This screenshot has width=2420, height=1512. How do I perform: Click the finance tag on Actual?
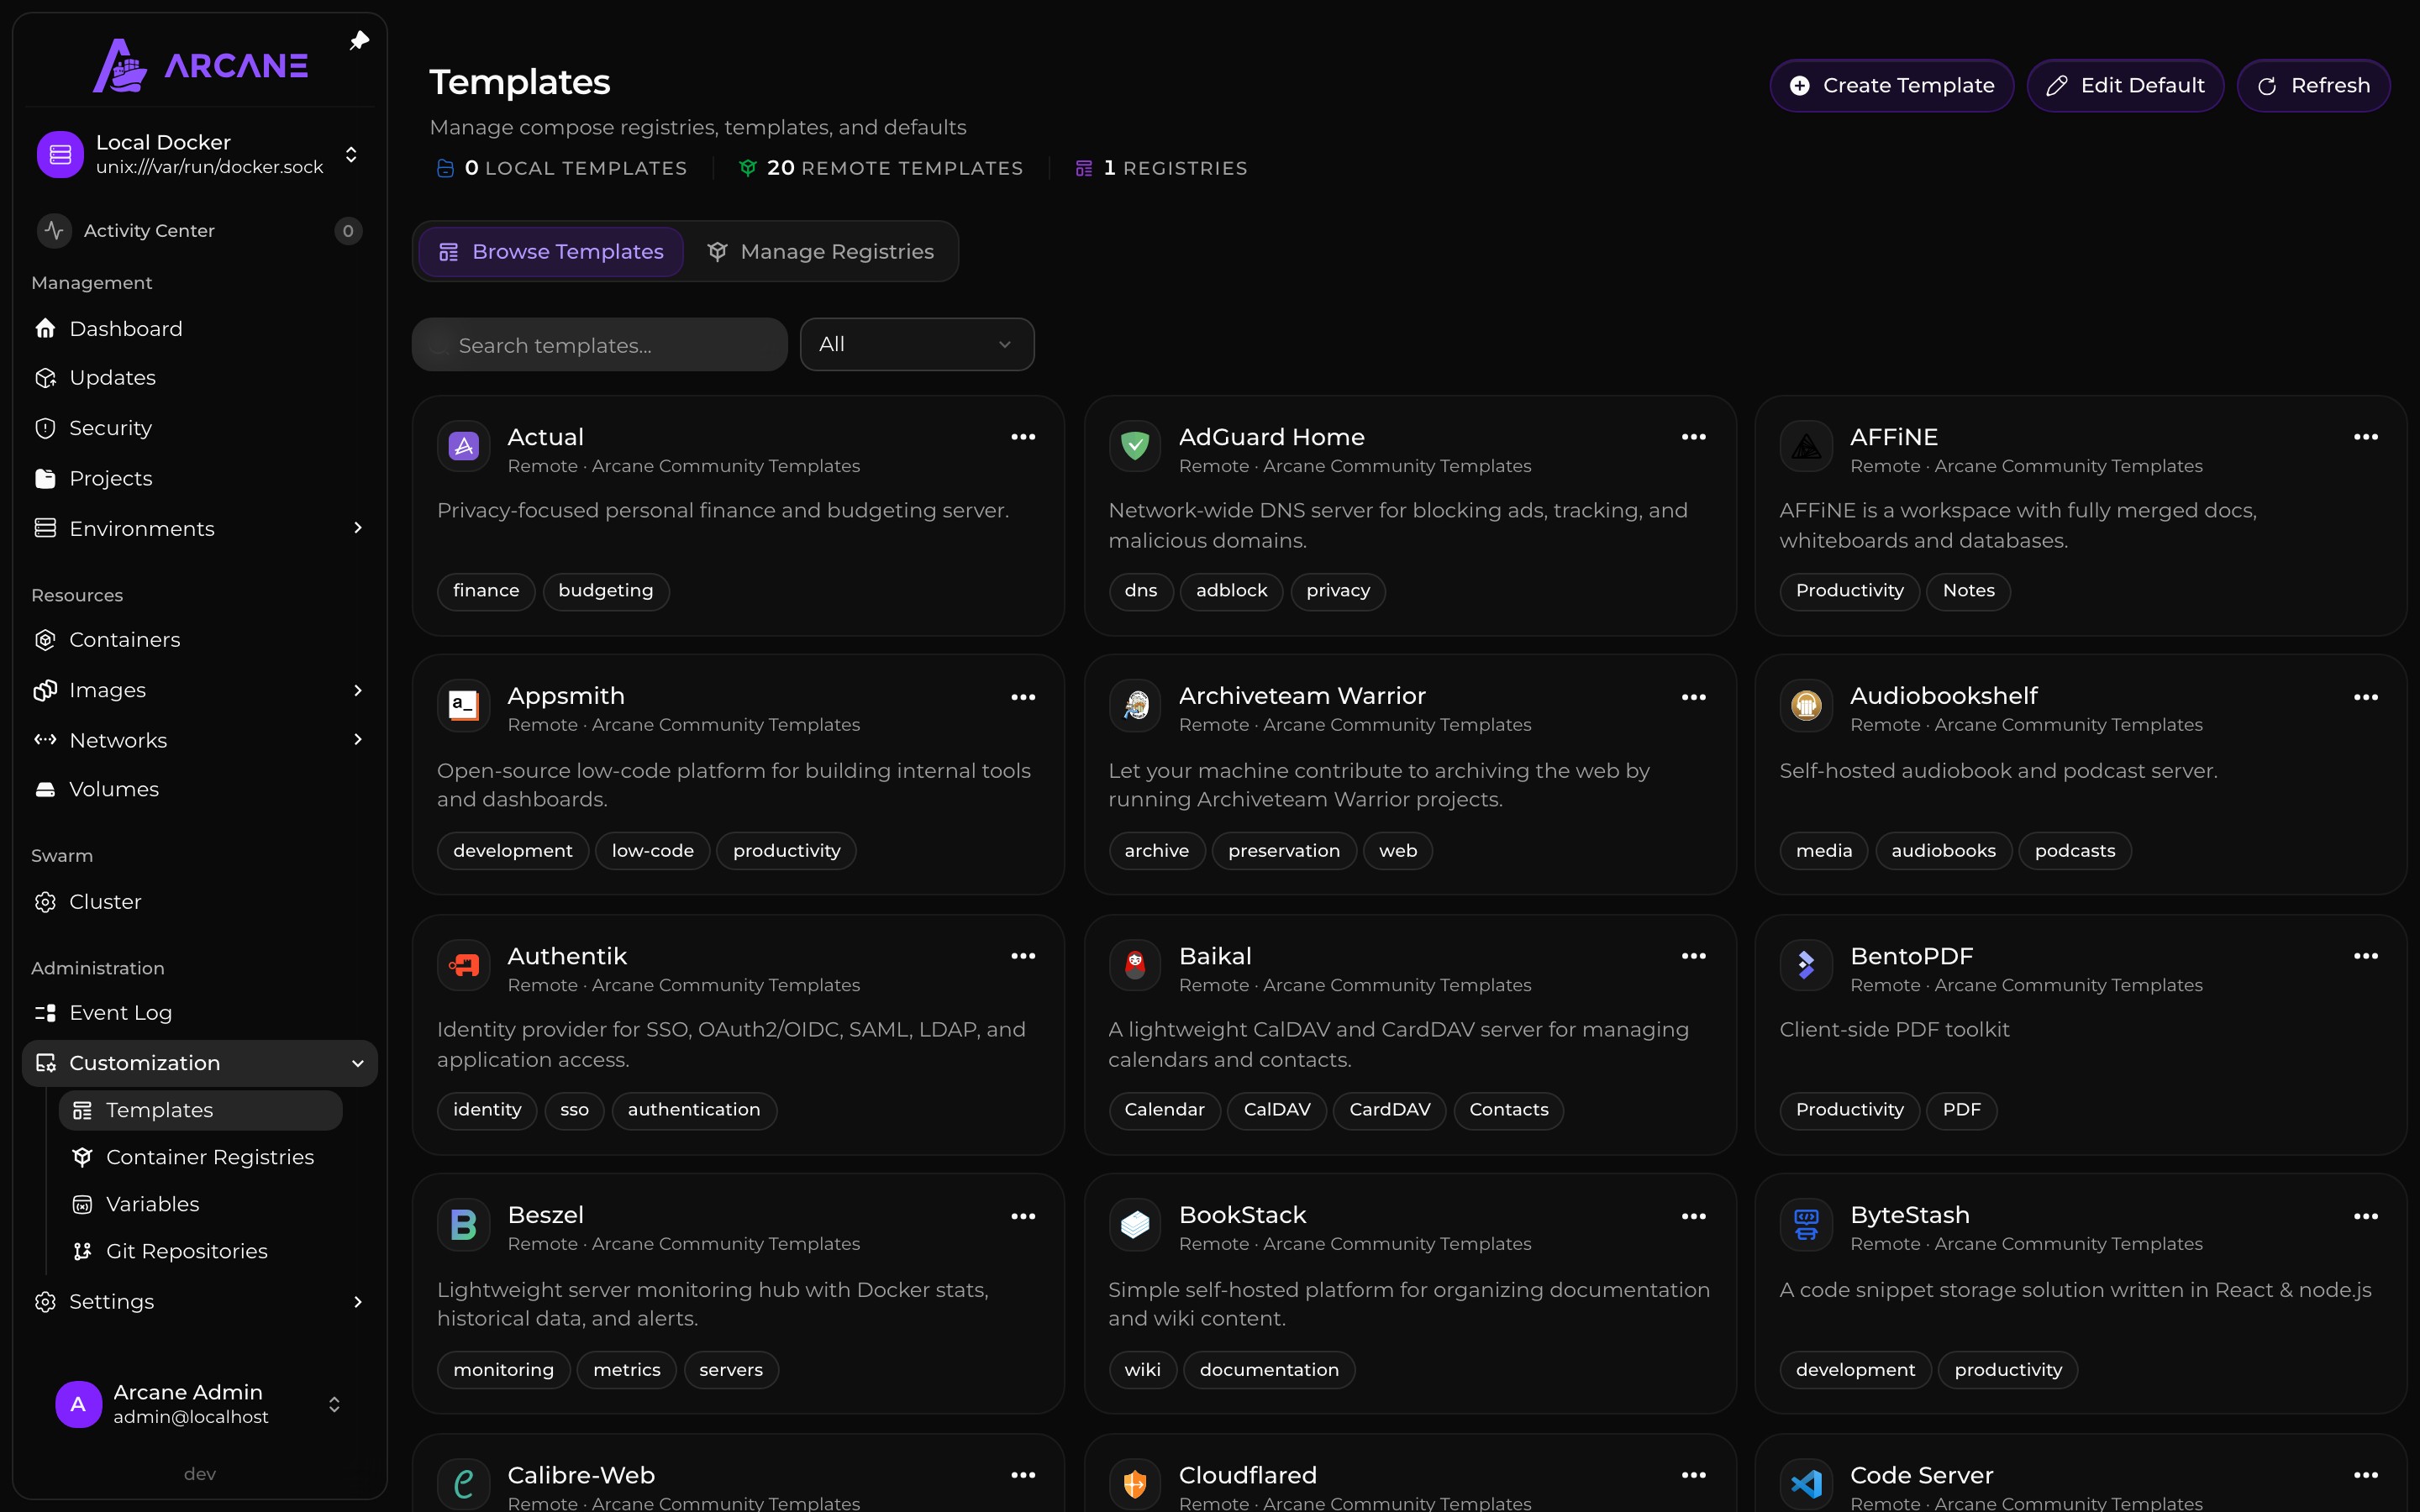coord(486,591)
